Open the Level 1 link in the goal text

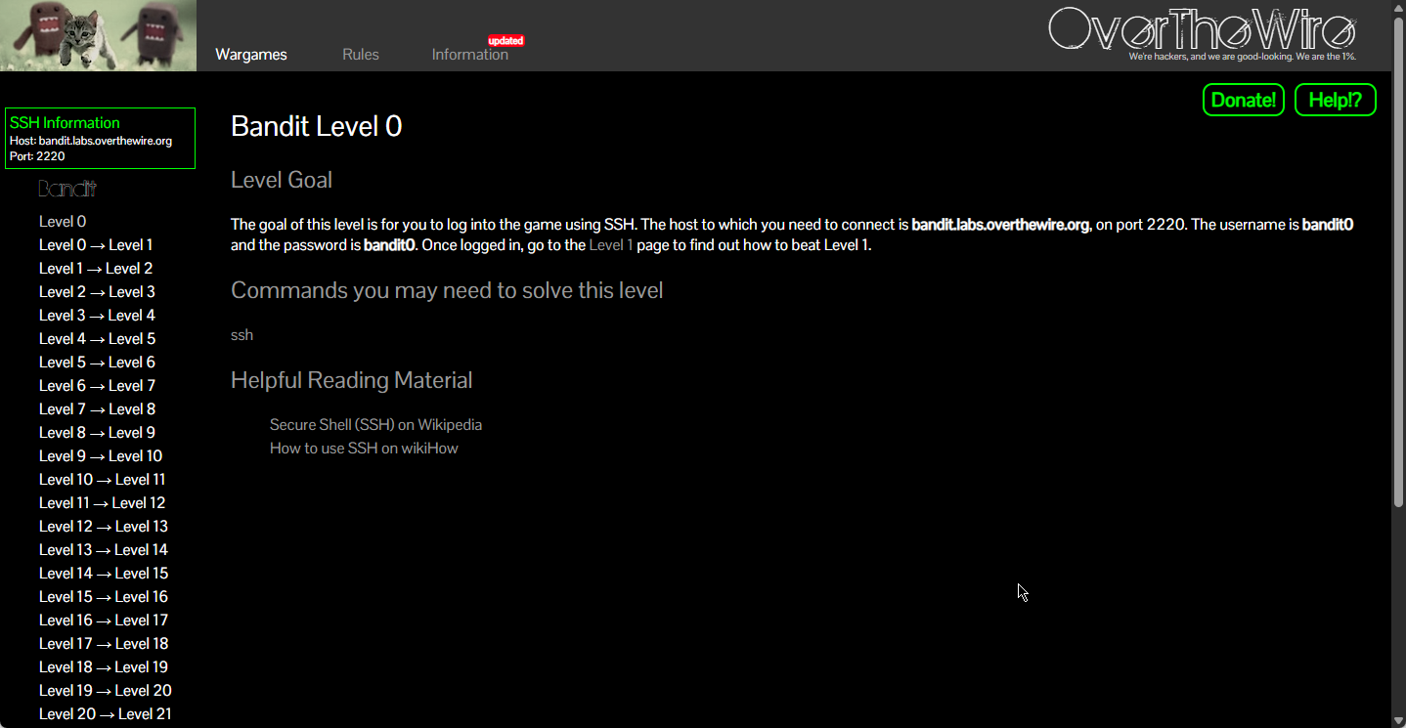point(611,245)
